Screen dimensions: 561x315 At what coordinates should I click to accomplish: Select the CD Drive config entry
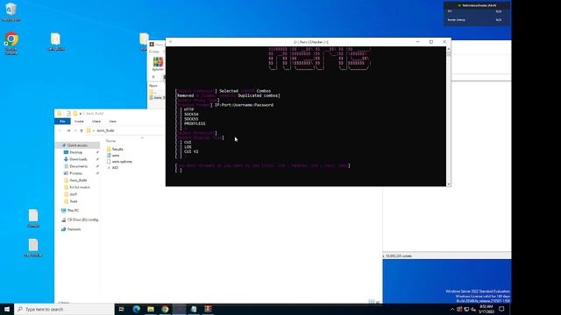tap(82, 220)
